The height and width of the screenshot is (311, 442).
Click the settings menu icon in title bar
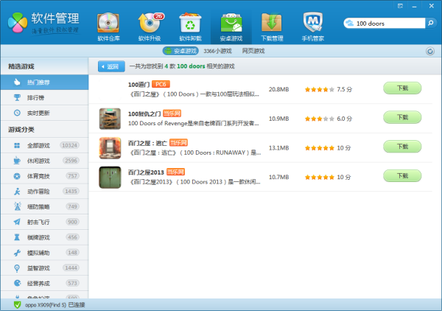400,6
